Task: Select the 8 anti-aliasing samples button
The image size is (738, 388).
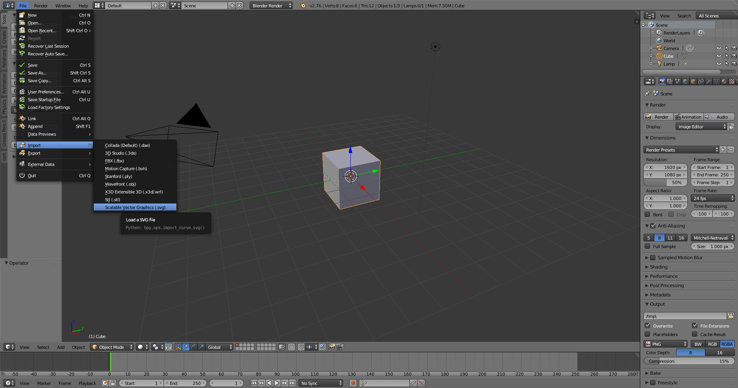Action: click(660, 238)
